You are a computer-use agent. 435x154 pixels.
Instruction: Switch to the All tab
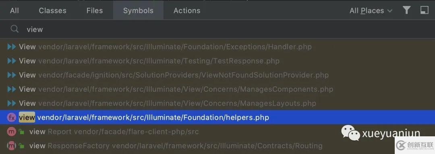coord(14,10)
